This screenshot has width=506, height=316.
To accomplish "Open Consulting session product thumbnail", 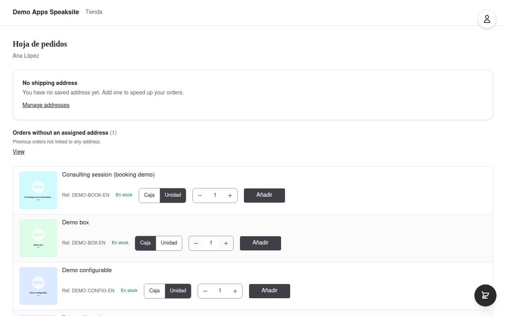I will [38, 190].
